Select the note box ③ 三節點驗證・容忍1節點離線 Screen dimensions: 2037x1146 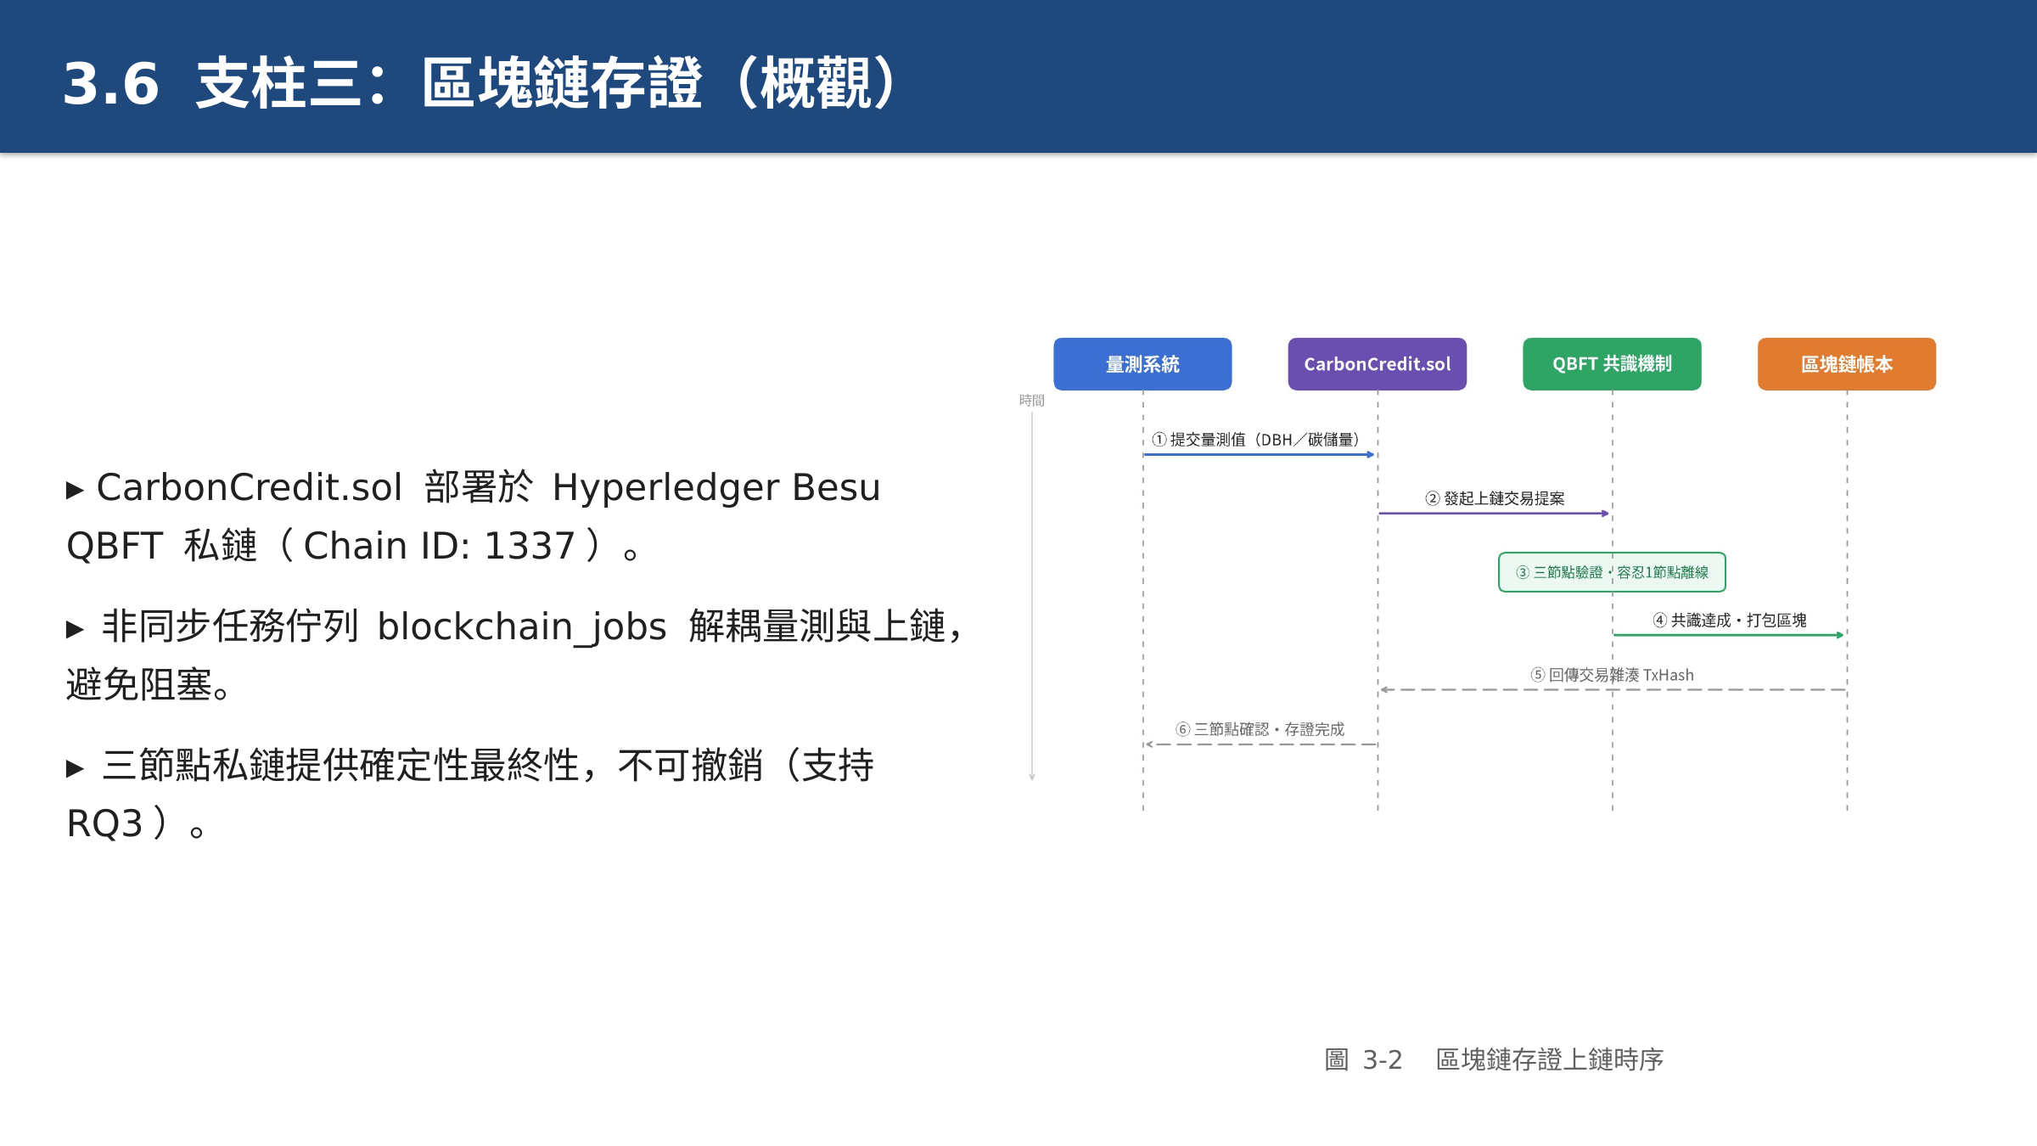pyautogui.click(x=1612, y=572)
